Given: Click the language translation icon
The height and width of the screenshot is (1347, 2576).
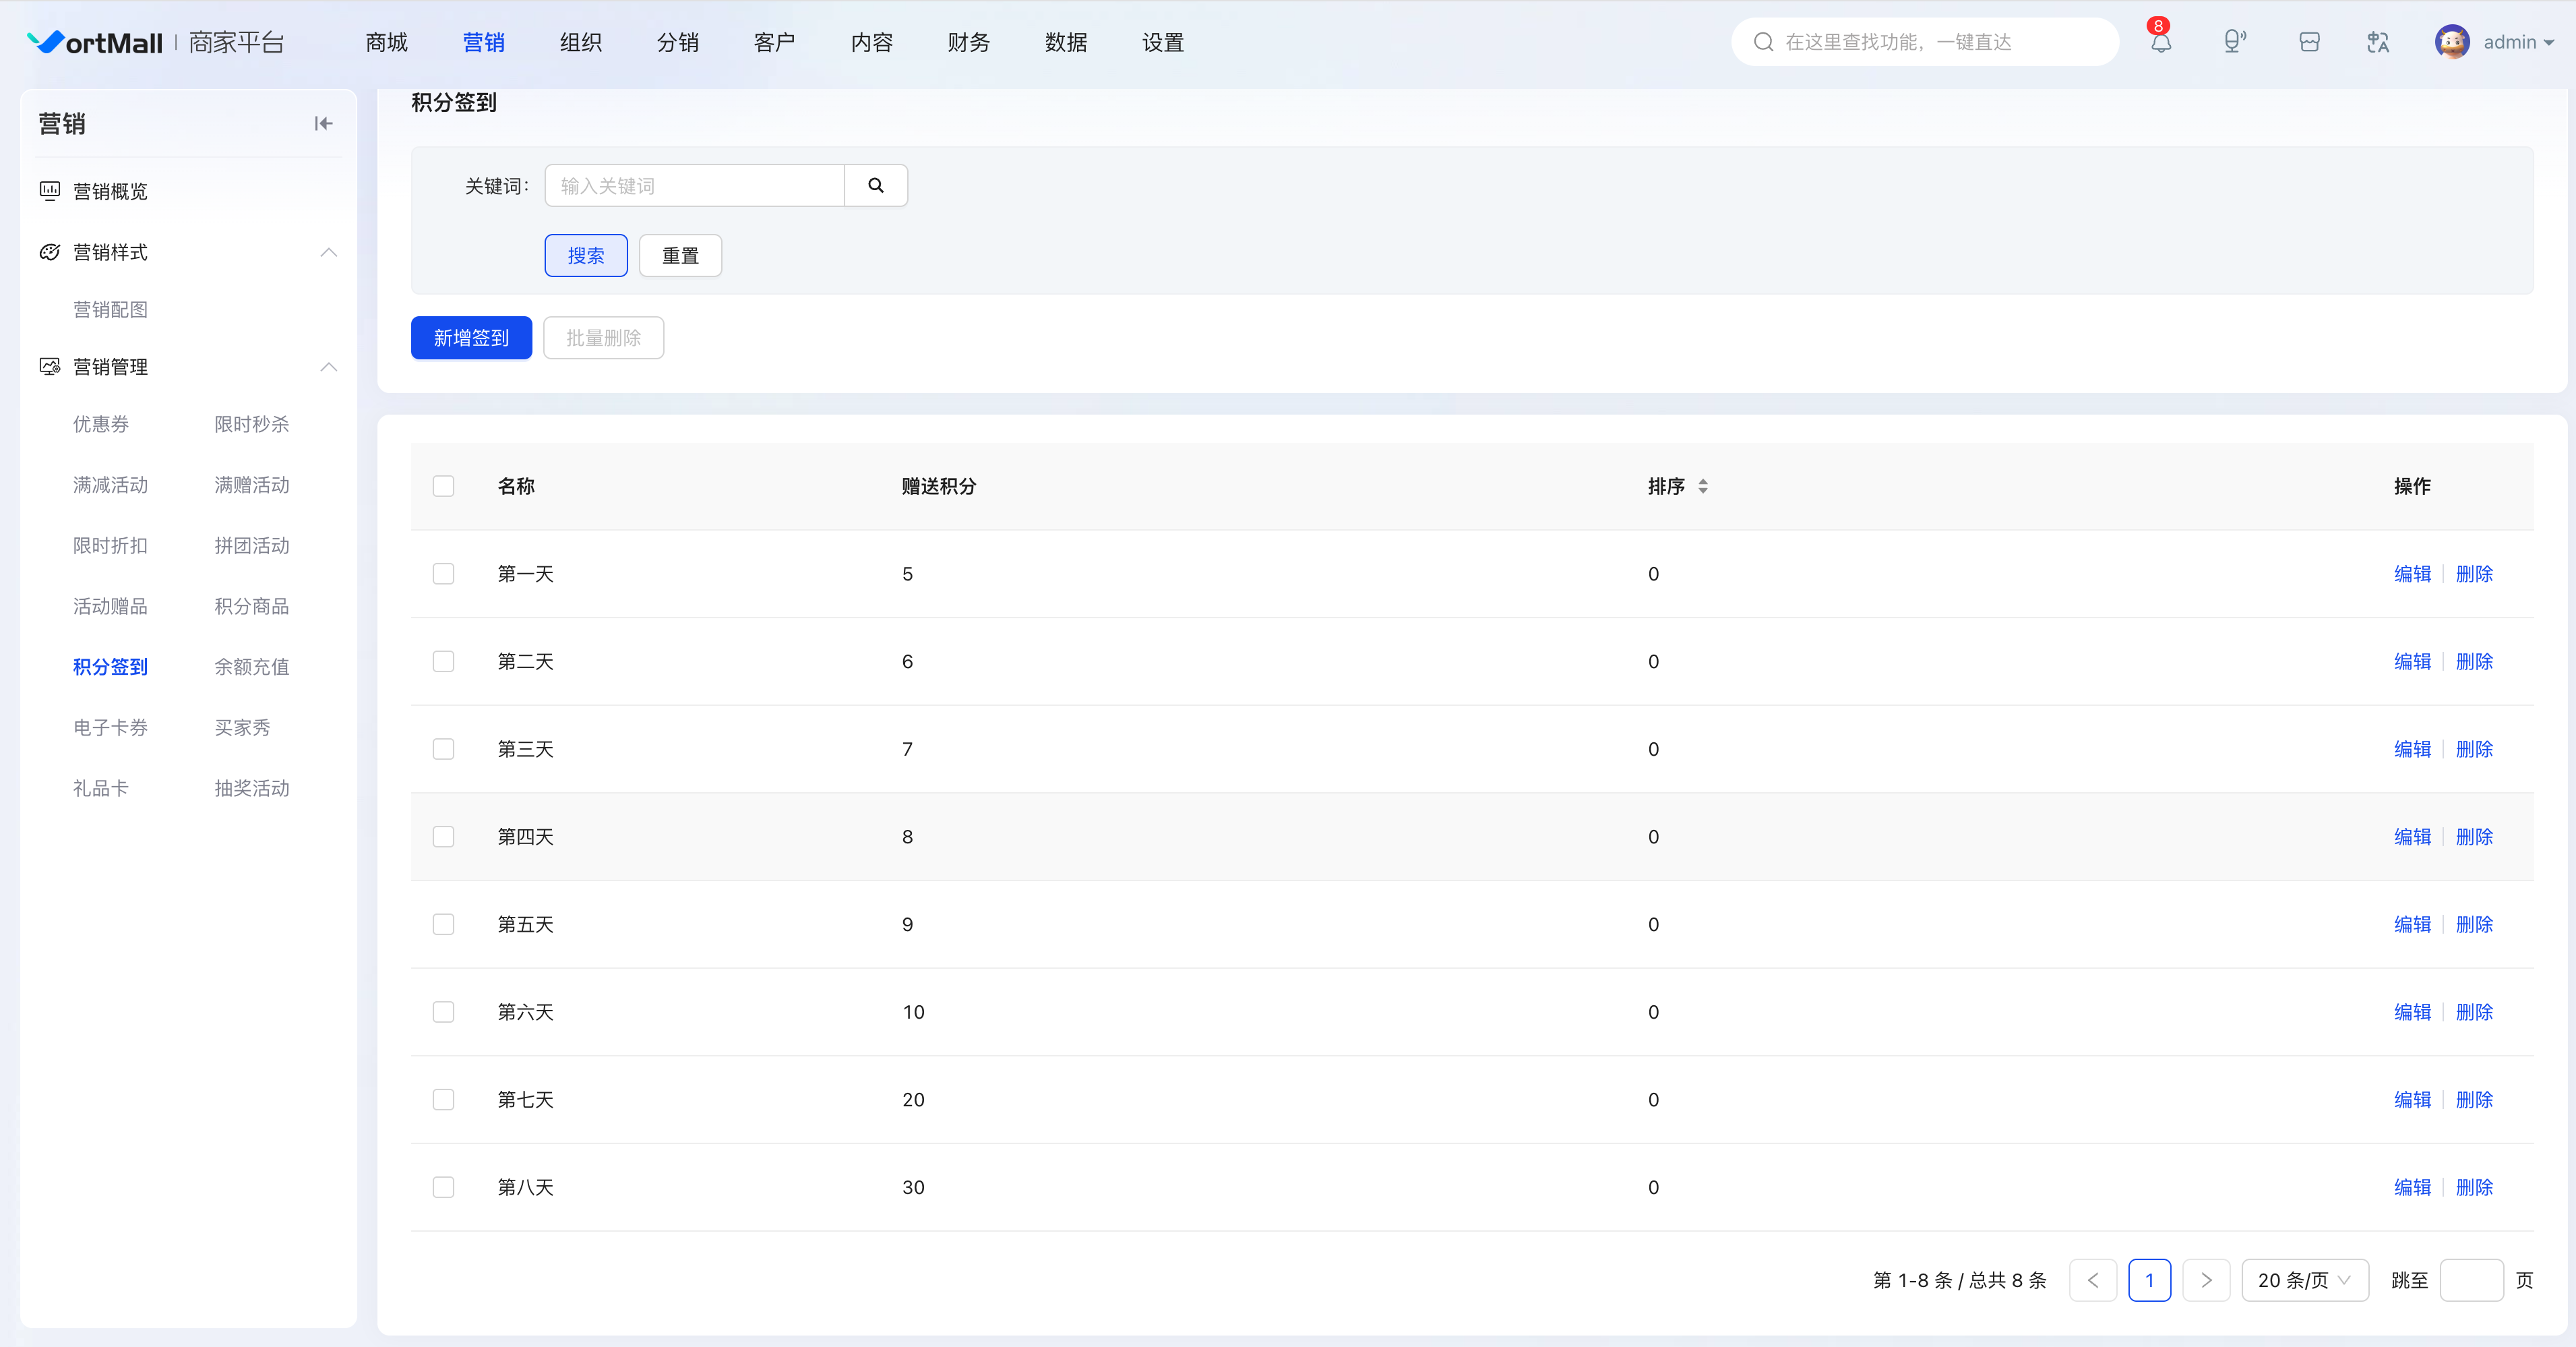Looking at the screenshot, I should click(2378, 42).
